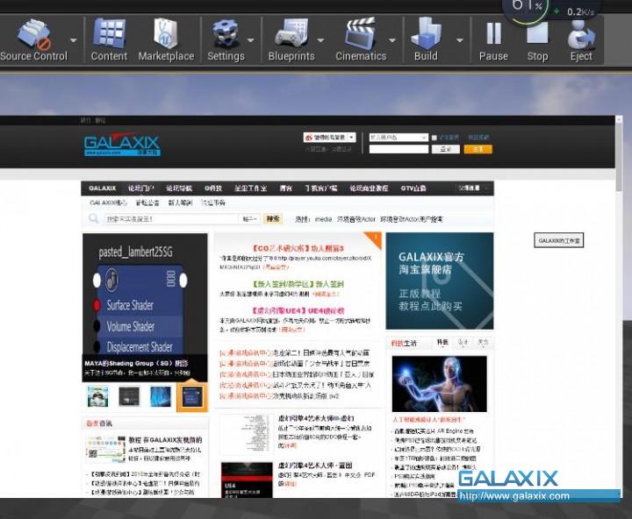Viewport: 632px width, 519px height.
Task: Open the GTV navigation menu item
Action: [x=413, y=188]
